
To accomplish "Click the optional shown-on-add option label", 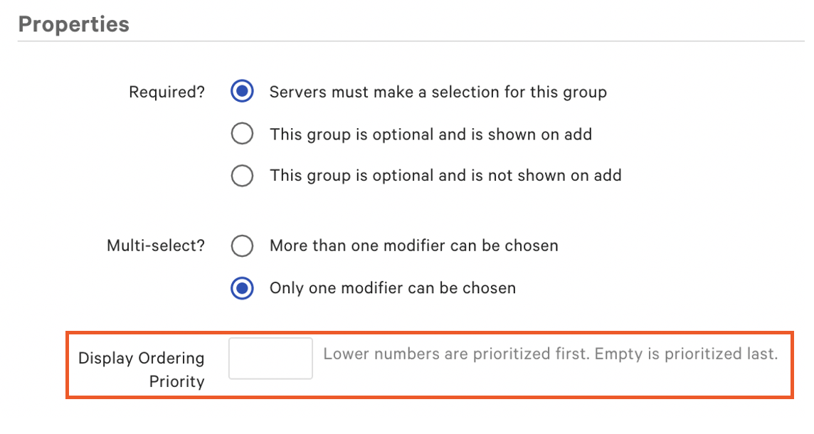I will click(431, 134).
